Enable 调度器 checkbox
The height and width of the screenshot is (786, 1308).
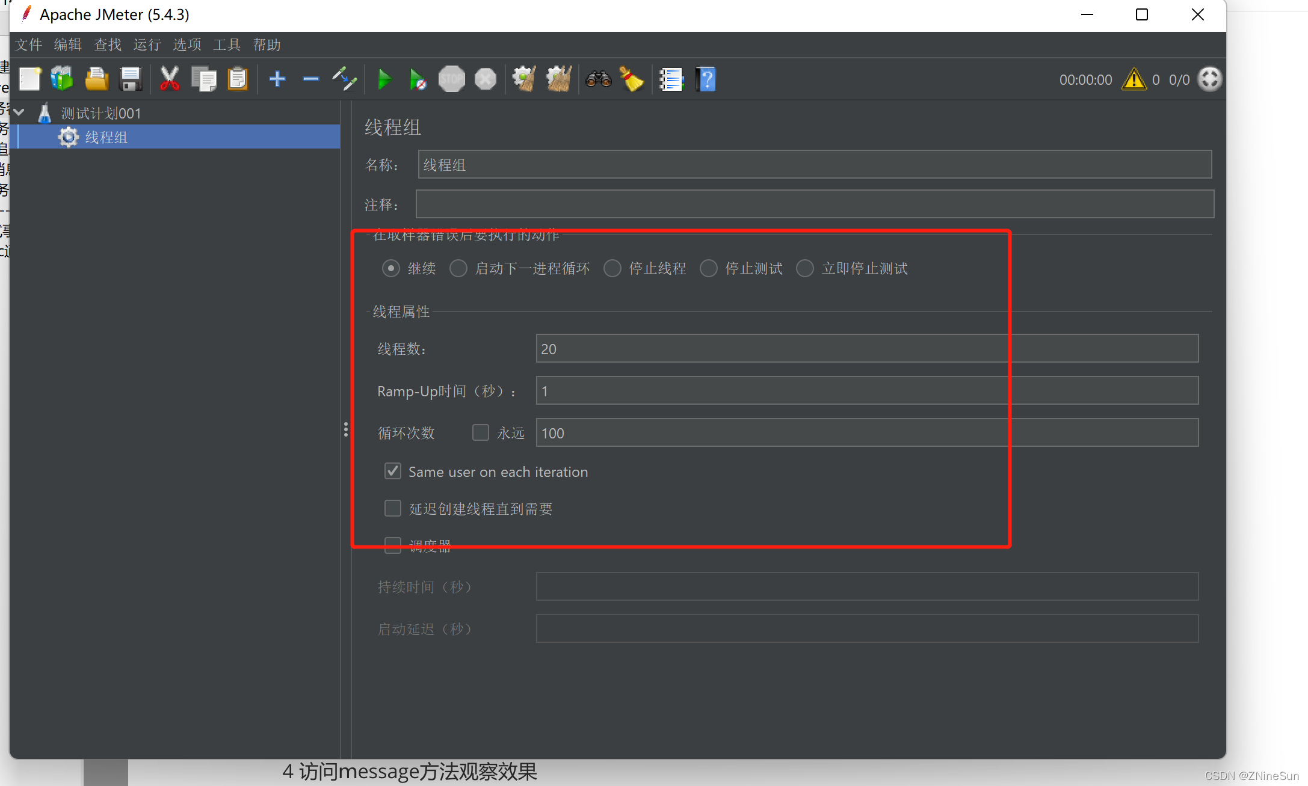coord(393,544)
